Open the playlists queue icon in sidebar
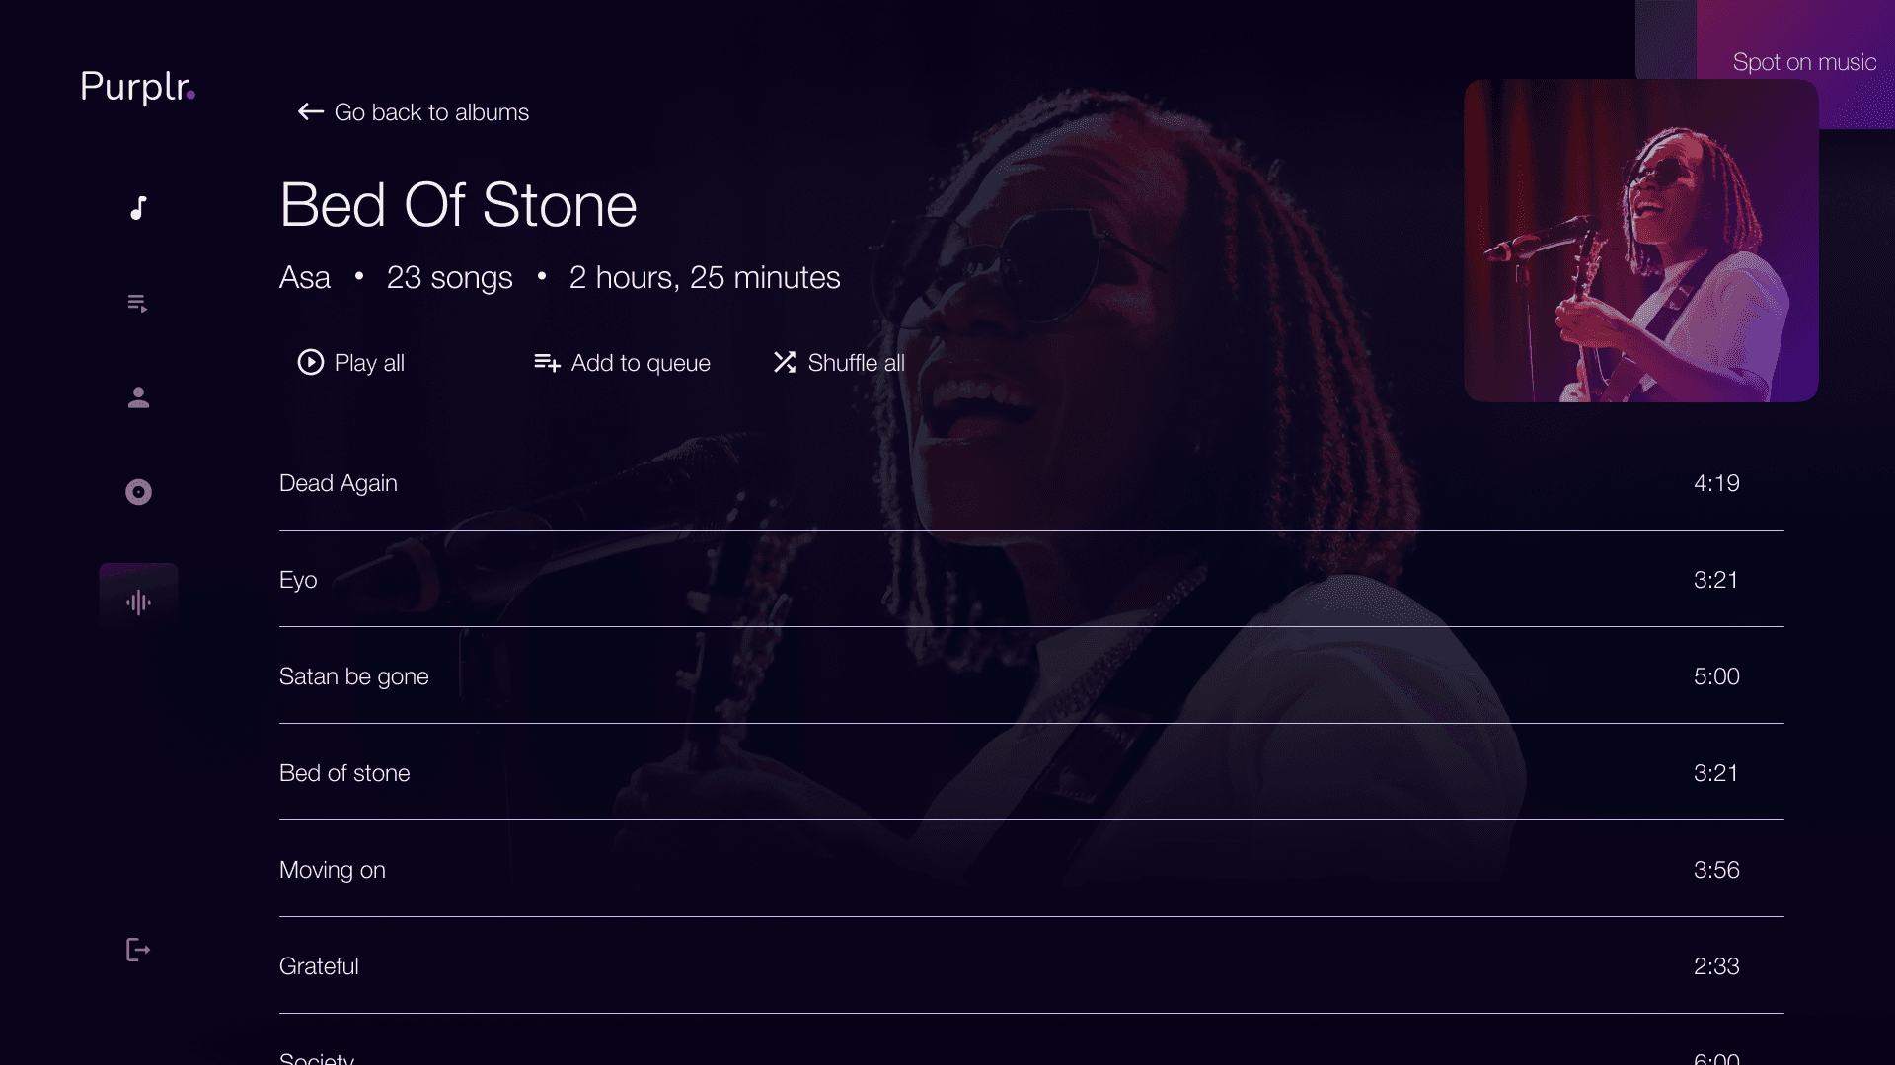The width and height of the screenshot is (1895, 1065). (x=138, y=303)
